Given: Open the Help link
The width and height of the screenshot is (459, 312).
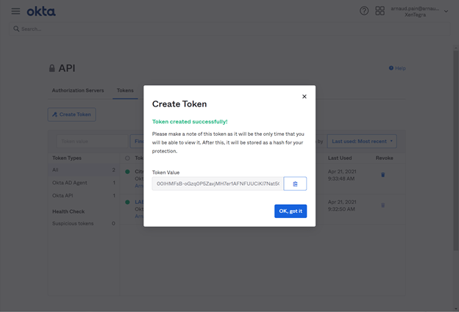Looking at the screenshot, I should coord(397,68).
